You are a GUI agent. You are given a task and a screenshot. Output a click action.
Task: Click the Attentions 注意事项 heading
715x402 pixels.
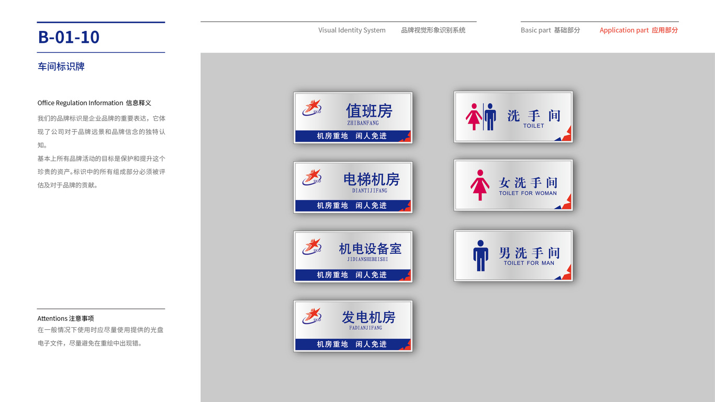65,318
